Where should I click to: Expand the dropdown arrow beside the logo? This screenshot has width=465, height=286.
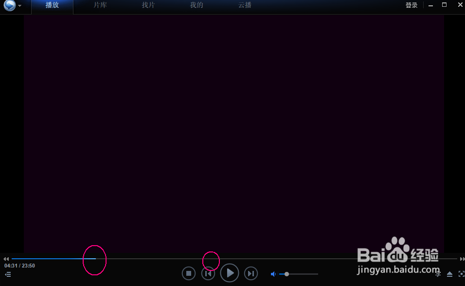pyautogui.click(x=19, y=6)
